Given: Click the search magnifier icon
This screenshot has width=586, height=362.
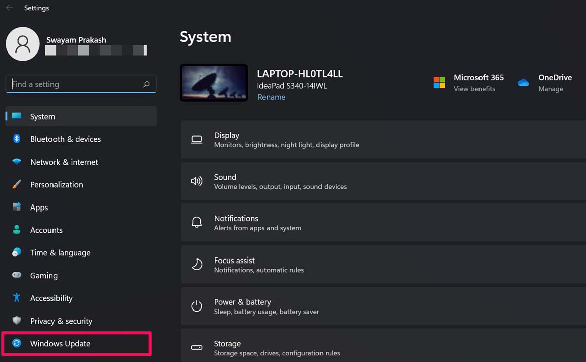Looking at the screenshot, I should point(146,84).
